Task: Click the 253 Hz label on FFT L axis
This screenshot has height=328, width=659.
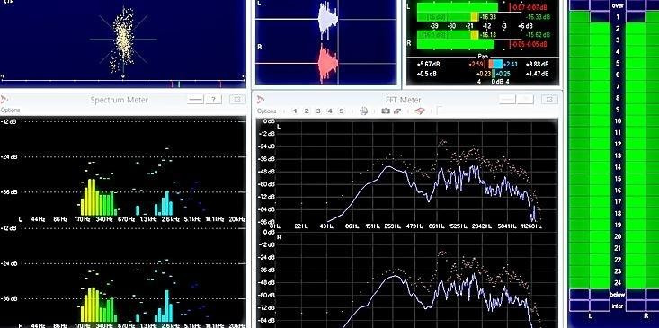Action: tap(393, 226)
